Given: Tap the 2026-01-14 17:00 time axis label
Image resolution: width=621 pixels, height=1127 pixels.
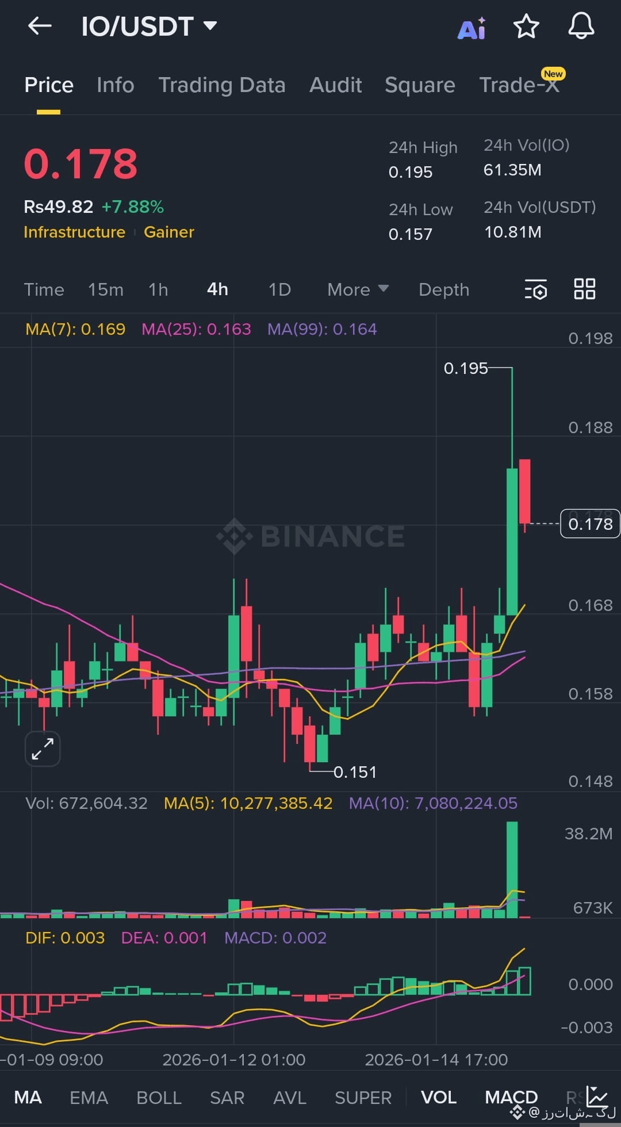Looking at the screenshot, I should (436, 1060).
